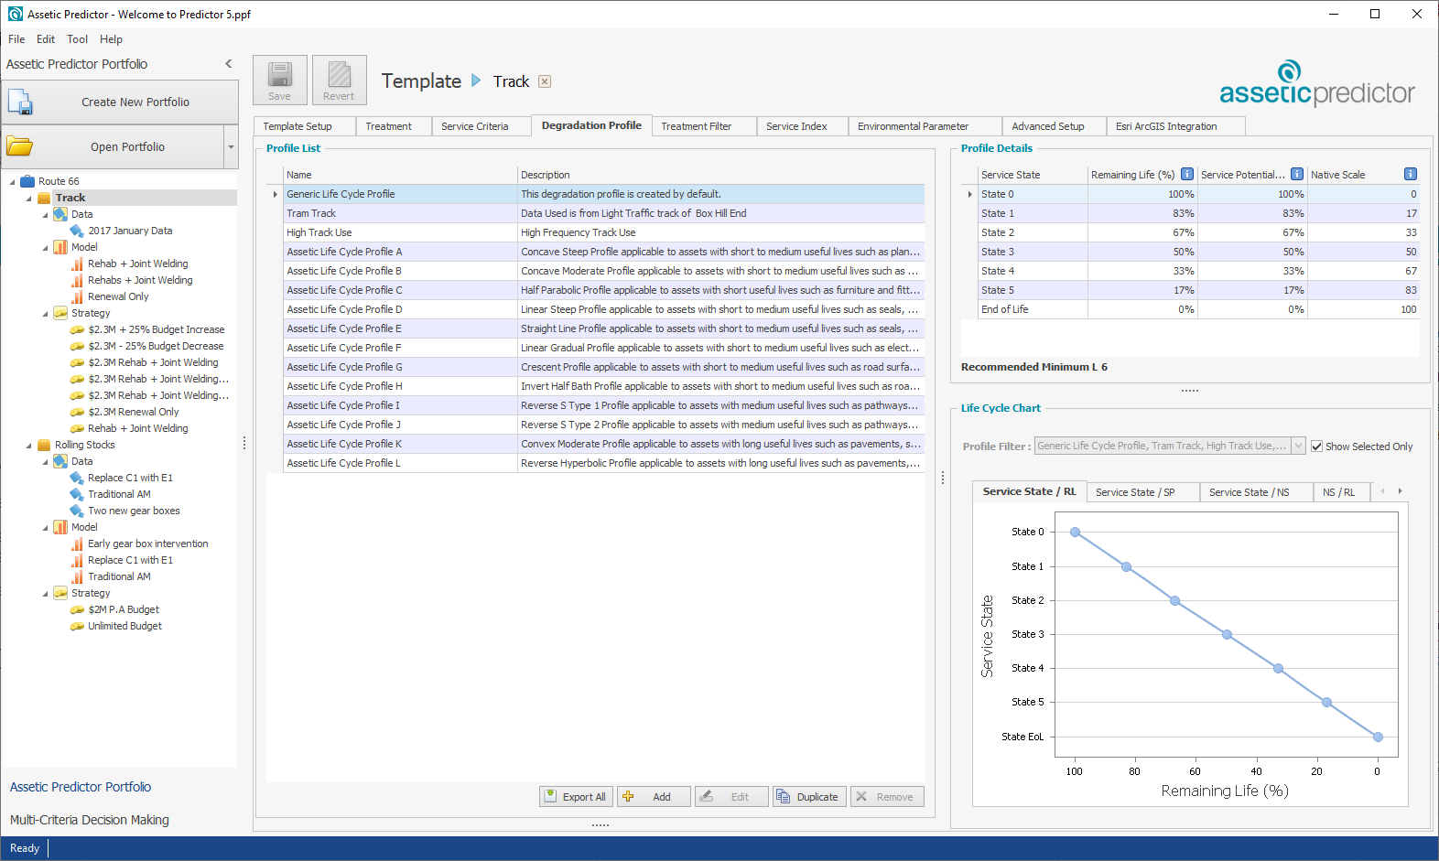Click the Duplicate profile button

(808, 797)
